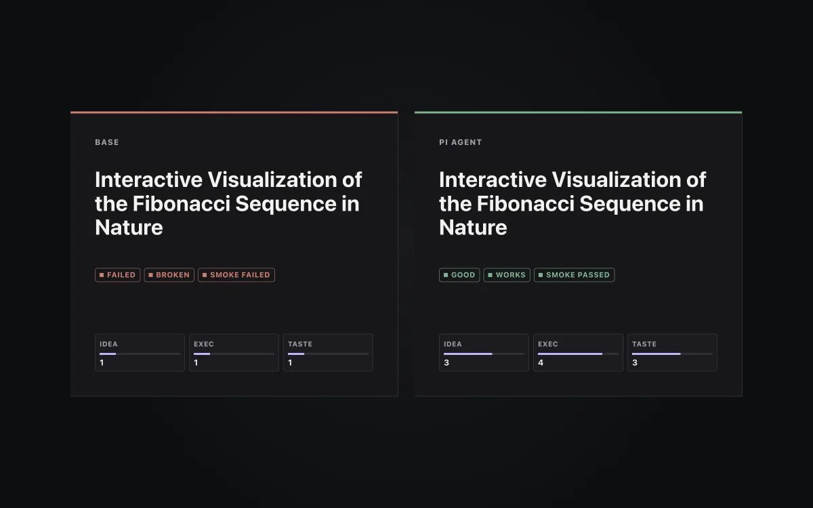
Task: Click the PI AGENT card label
Action: [x=461, y=142]
